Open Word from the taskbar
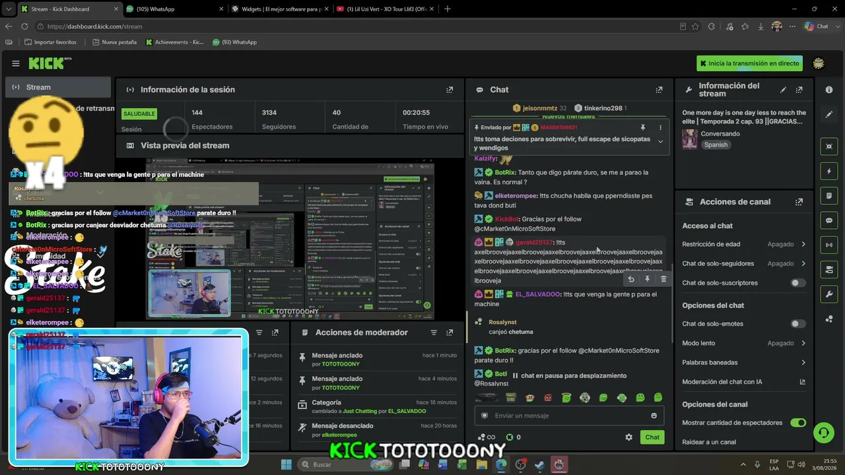The height and width of the screenshot is (475, 845). (x=443, y=464)
